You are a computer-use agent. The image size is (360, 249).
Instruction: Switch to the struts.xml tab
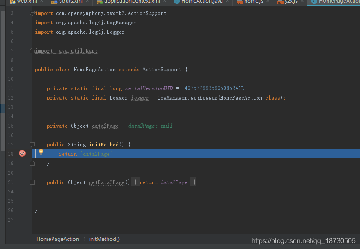click(x=71, y=2)
